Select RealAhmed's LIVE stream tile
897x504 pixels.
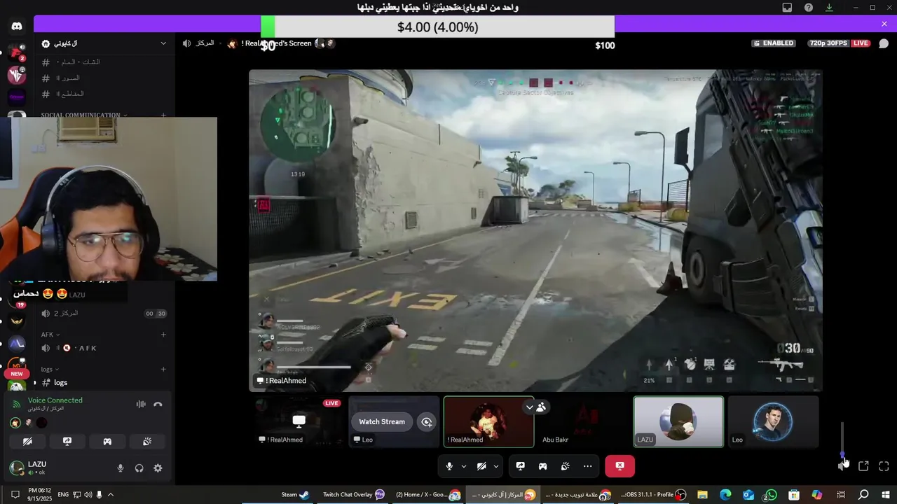coord(299,421)
